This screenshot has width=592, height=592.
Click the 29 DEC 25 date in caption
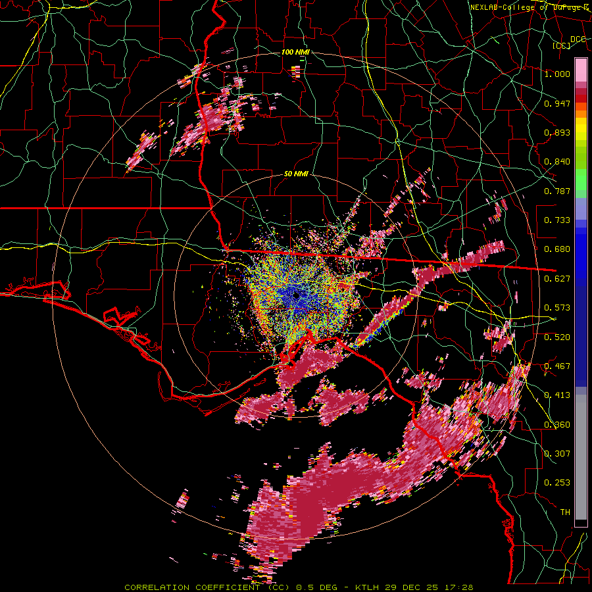point(411,587)
